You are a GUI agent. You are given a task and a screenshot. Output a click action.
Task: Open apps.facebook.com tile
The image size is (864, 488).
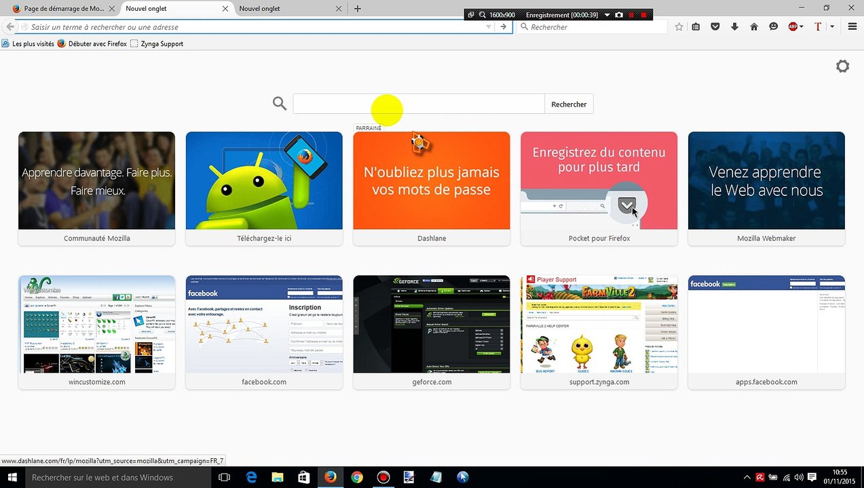pyautogui.click(x=766, y=332)
